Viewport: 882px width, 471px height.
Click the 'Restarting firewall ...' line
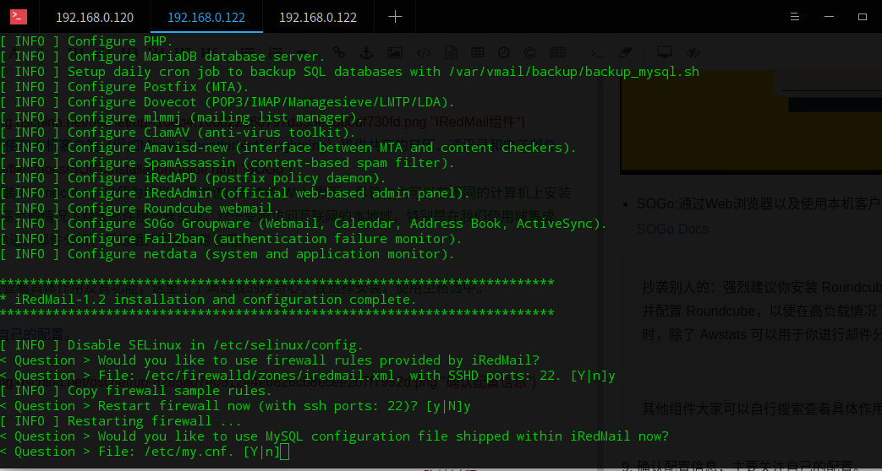(x=121, y=420)
